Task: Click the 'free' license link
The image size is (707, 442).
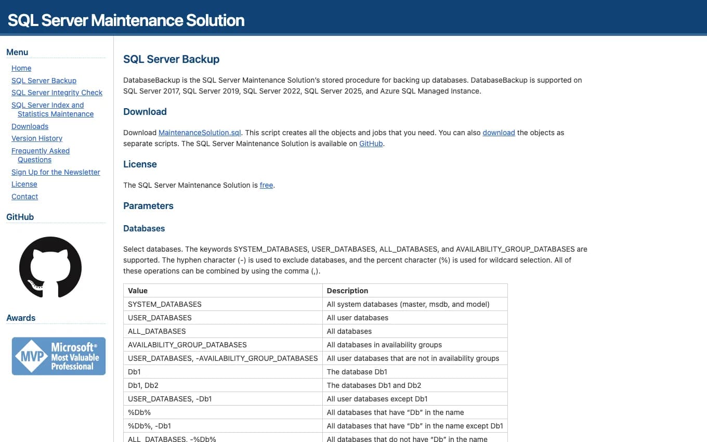Action: pyautogui.click(x=266, y=185)
